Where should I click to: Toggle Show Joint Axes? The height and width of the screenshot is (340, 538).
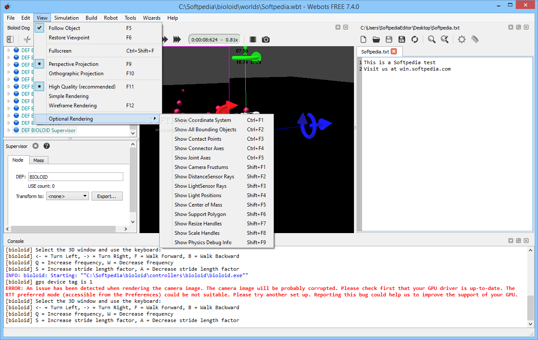coord(217,158)
